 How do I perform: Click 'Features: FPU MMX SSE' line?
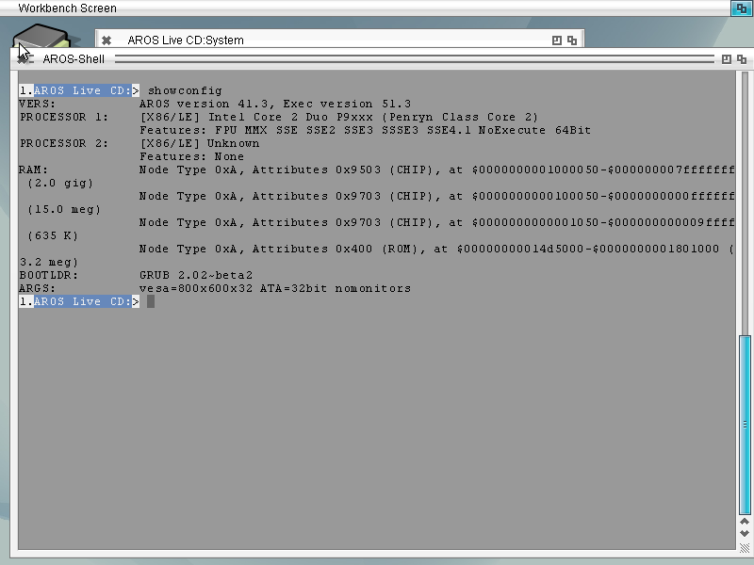click(365, 130)
